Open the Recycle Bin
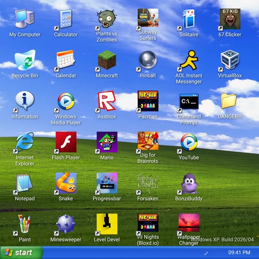Viewport: 259px width, 259px height. click(25, 60)
